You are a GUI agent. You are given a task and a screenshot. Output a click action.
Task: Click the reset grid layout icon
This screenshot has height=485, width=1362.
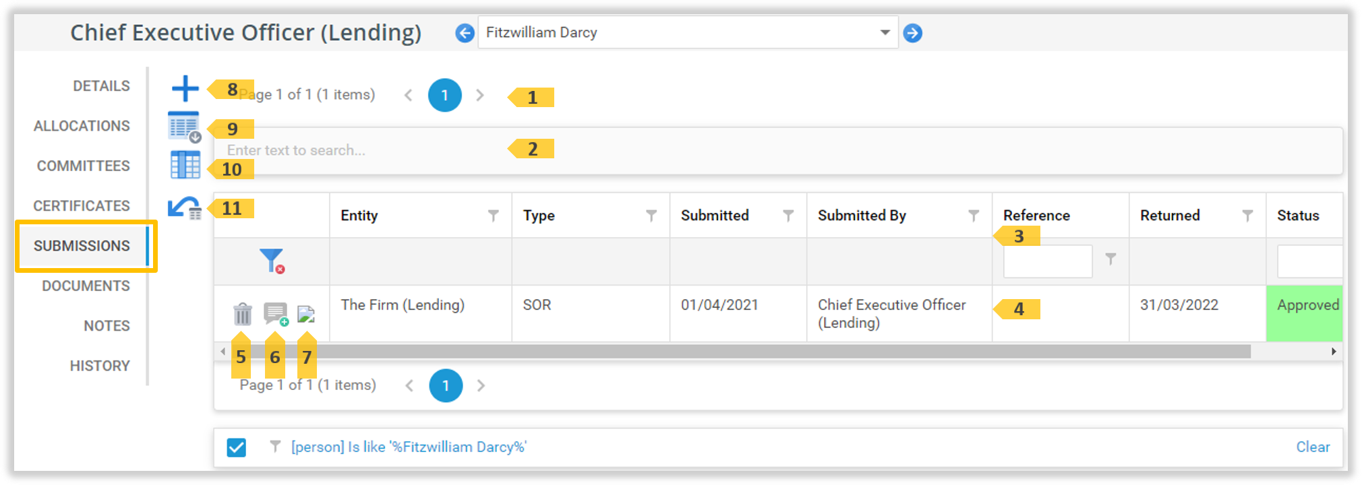pyautogui.click(x=184, y=207)
